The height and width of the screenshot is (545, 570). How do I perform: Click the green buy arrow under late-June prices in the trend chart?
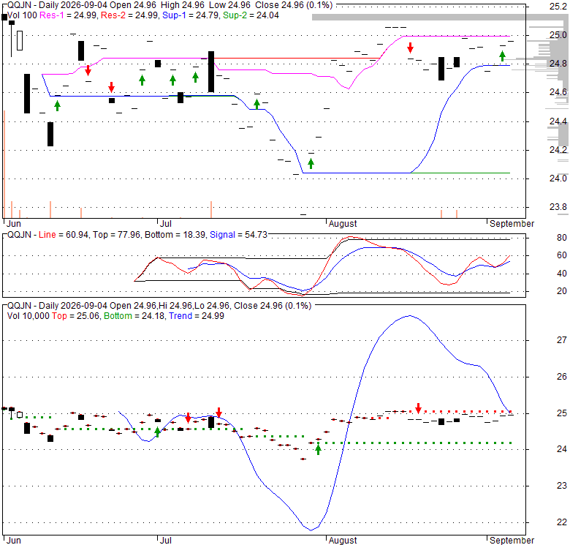click(x=157, y=432)
